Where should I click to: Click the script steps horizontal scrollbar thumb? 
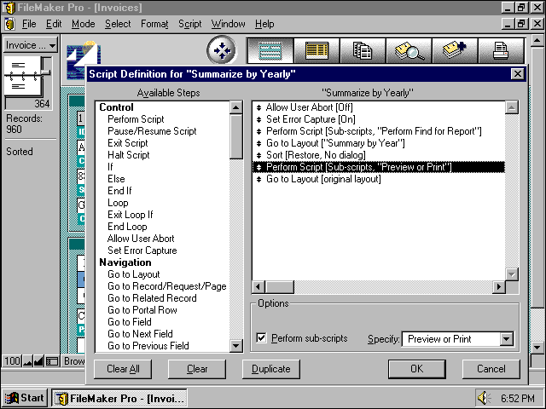[280, 287]
